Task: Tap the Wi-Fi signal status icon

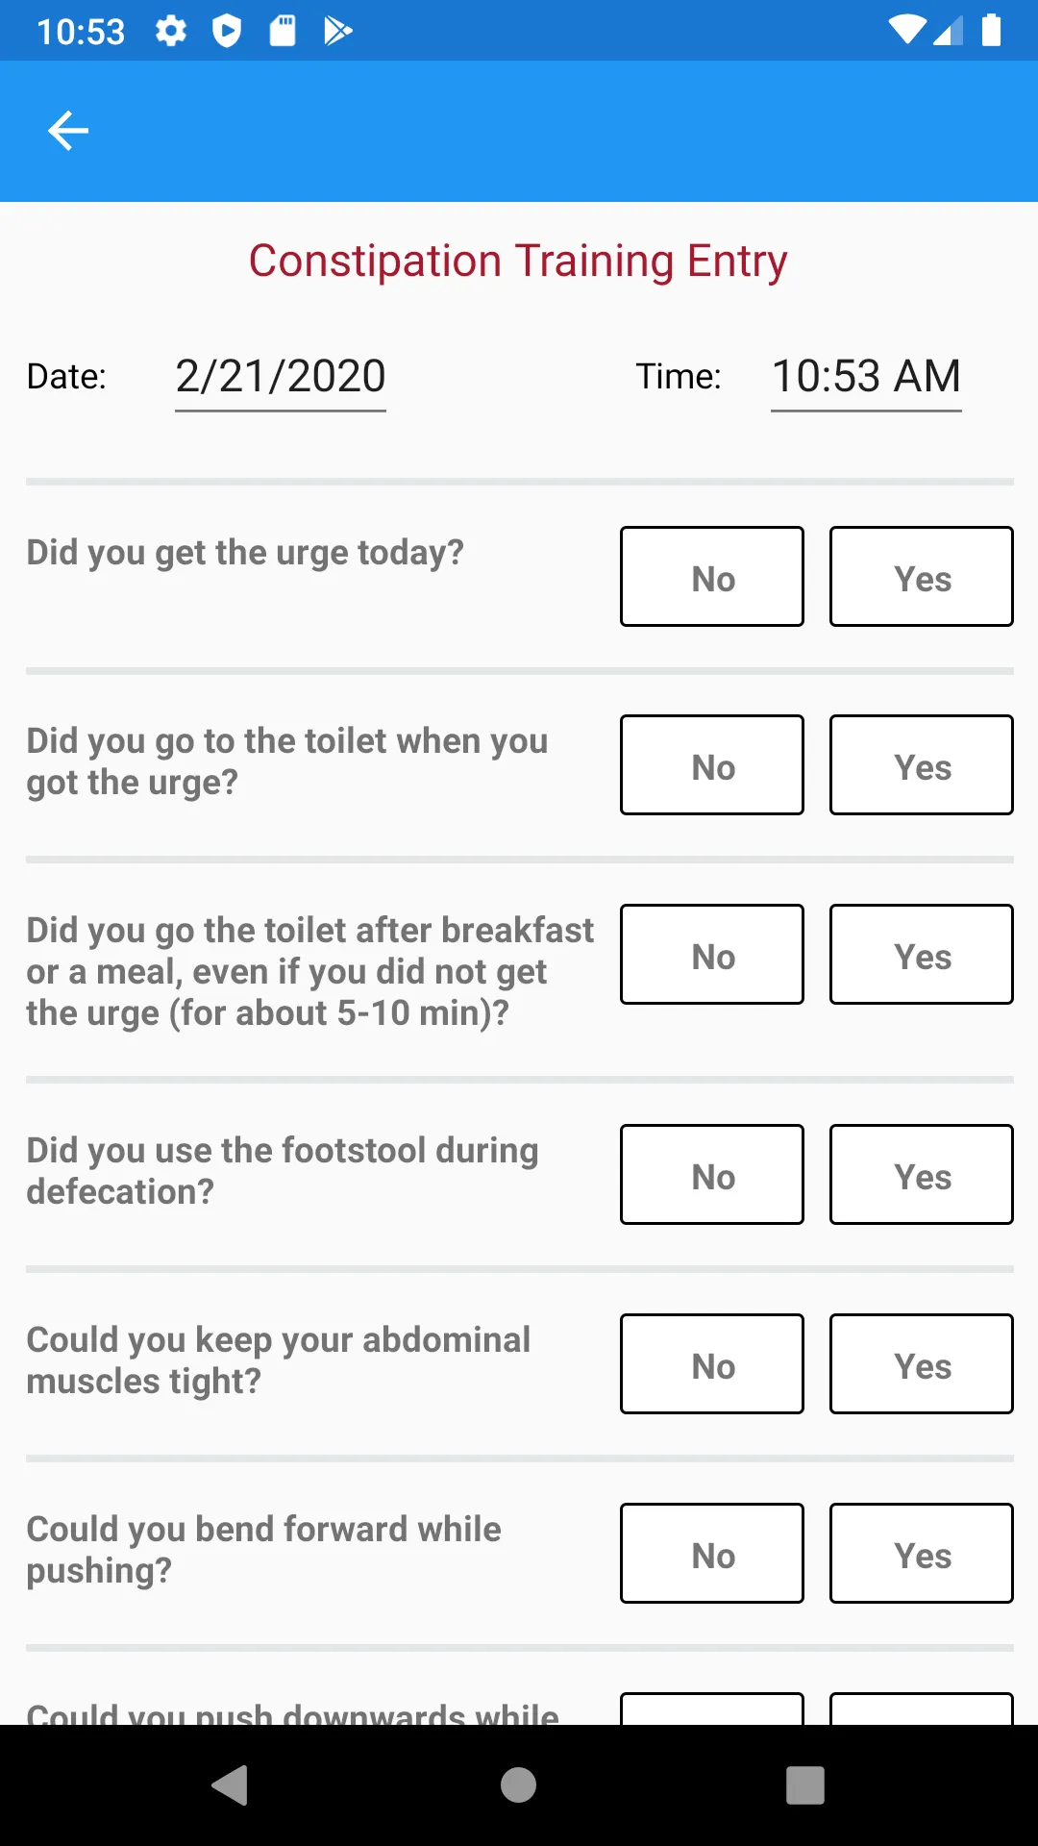Action: [906, 31]
